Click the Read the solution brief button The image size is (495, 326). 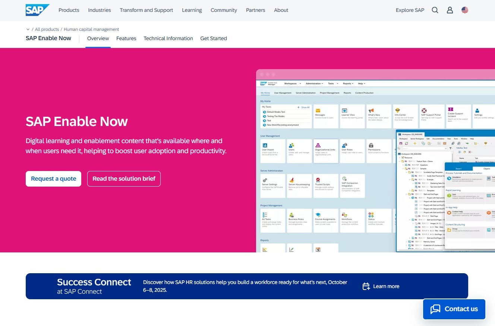pyautogui.click(x=124, y=179)
